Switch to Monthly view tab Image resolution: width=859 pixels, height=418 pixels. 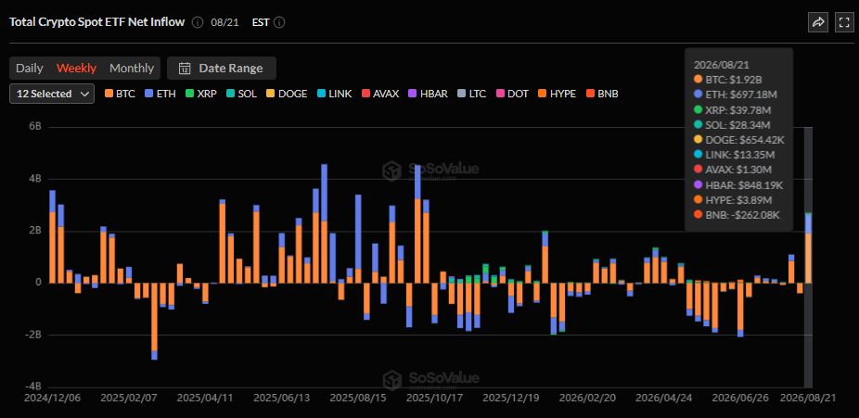coord(132,69)
